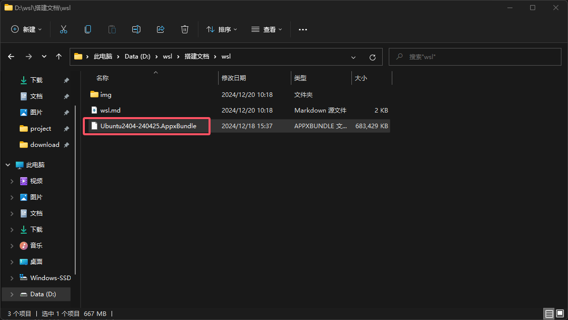Screen dimensions: 568x320
Task: Switch to large thumbnails view icon
Action: coord(560,313)
